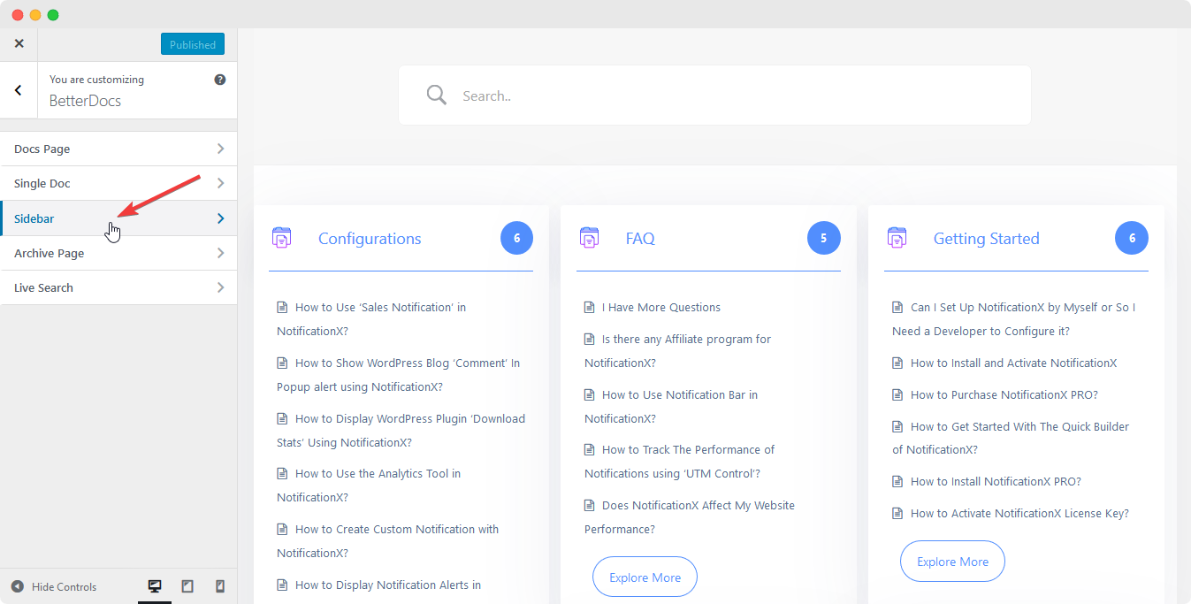Expand the chevron beside Sidebar
The width and height of the screenshot is (1191, 604).
click(220, 218)
